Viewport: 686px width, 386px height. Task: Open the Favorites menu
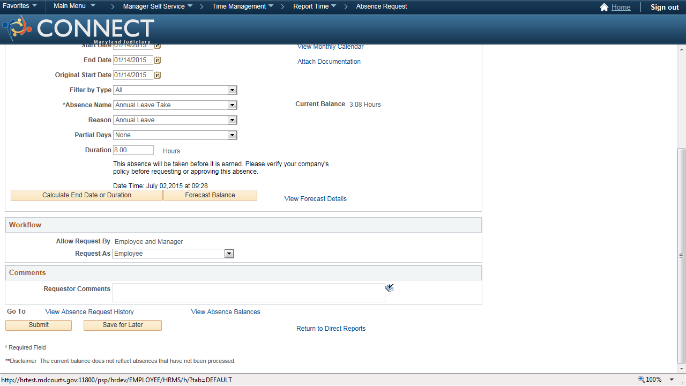pos(20,6)
